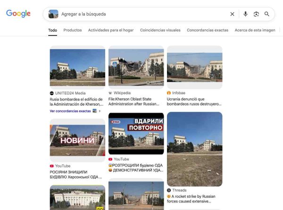The image size is (283, 210).
Task: Click chevron next to Ver concordancias exactas
Action: [100, 111]
